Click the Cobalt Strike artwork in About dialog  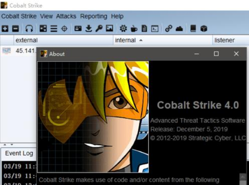(93, 117)
